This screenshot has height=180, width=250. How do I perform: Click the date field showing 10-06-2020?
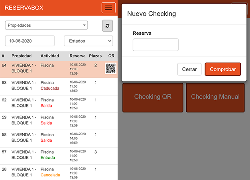pyautogui.click(x=30, y=41)
